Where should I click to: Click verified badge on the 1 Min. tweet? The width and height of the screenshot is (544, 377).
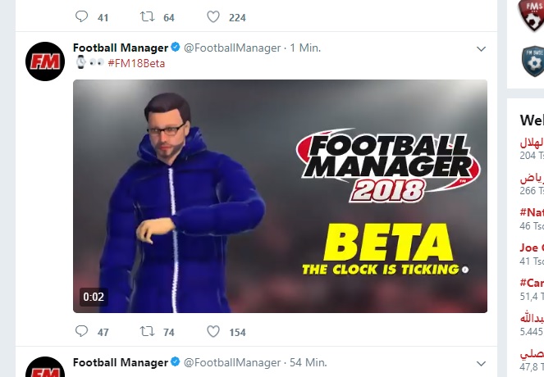click(174, 48)
